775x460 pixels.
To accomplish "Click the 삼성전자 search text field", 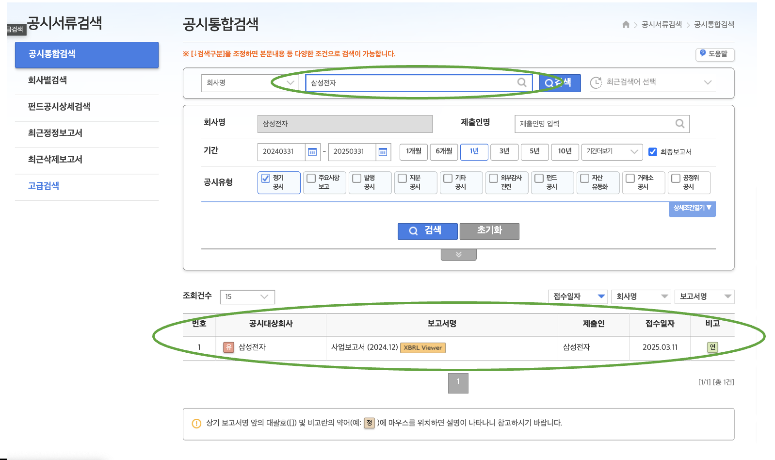I will pos(419,82).
